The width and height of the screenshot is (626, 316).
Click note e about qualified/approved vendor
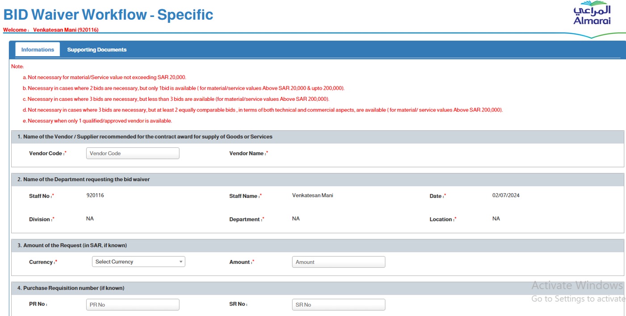pos(99,121)
